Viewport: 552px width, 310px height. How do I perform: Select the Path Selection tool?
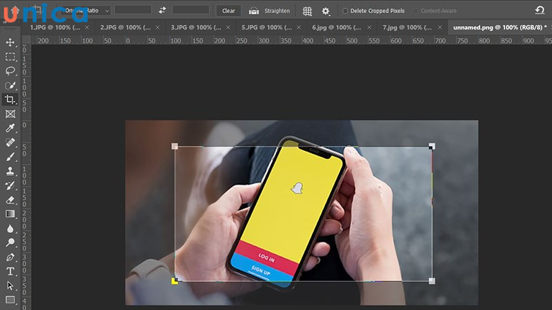click(x=10, y=286)
